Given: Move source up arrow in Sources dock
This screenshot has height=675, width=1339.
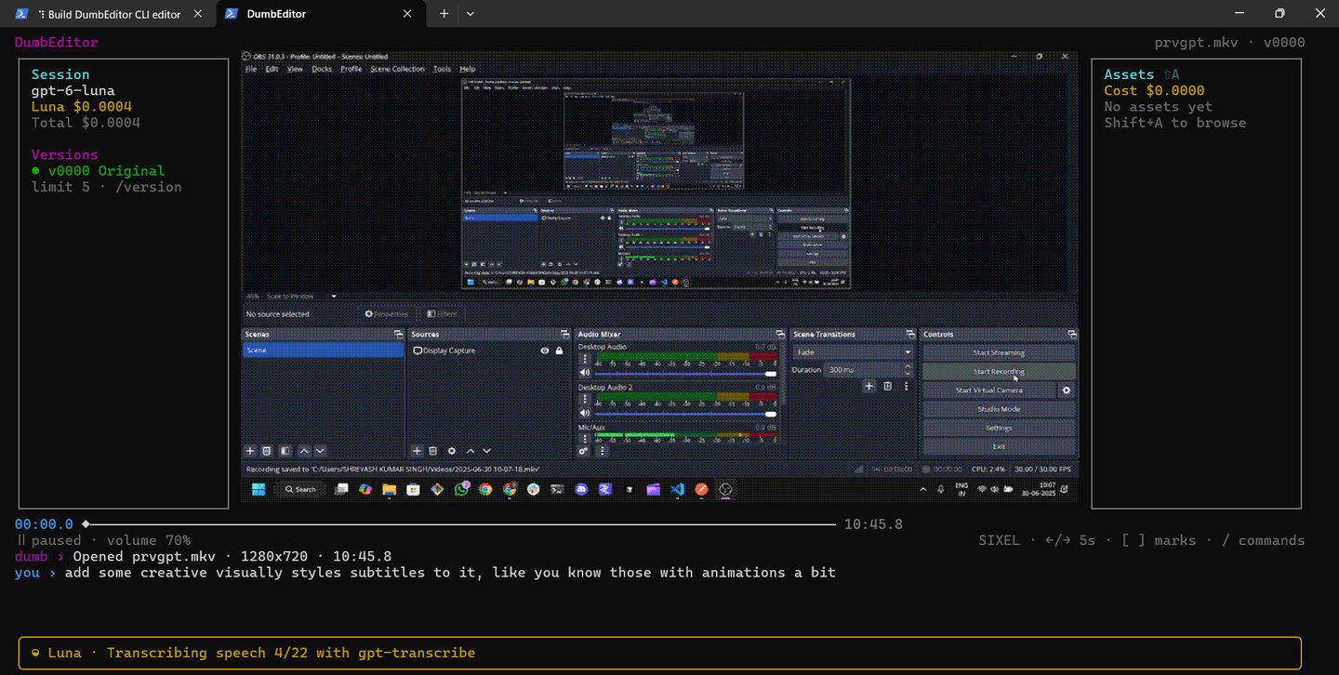Looking at the screenshot, I should 471,451.
